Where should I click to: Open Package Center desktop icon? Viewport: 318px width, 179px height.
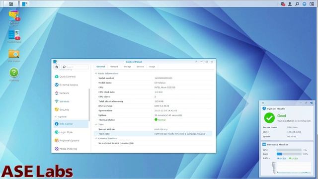click(14, 18)
